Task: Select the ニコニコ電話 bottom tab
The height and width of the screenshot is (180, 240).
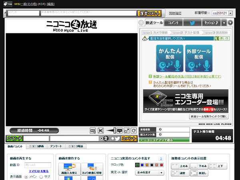Action: click(76, 146)
